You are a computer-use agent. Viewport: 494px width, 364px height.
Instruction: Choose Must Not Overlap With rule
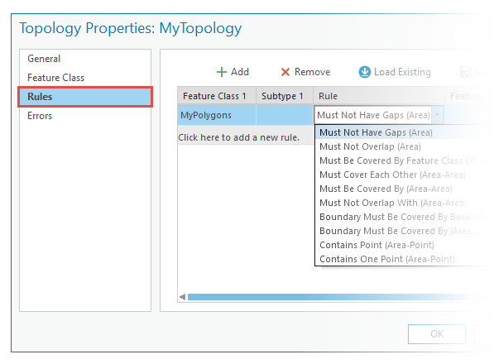point(393,203)
